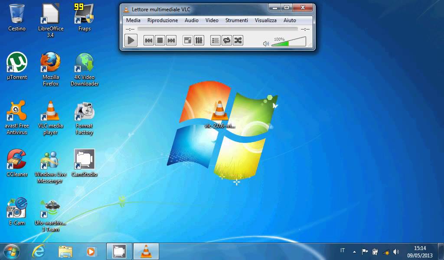Click the IT language indicator
Image resolution: width=444 pixels, height=260 pixels.
(x=343, y=250)
